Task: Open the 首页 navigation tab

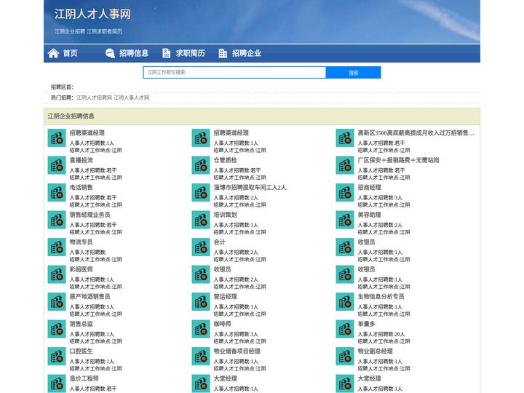Action: pos(70,53)
